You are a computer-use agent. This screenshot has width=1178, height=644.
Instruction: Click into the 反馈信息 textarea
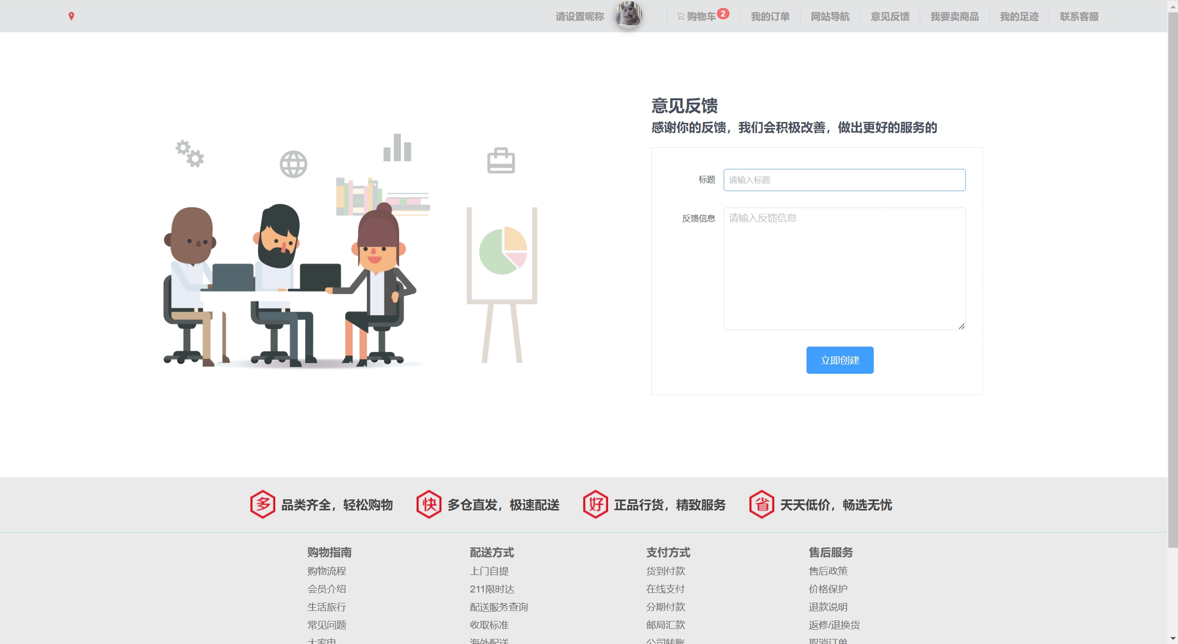[x=844, y=268]
